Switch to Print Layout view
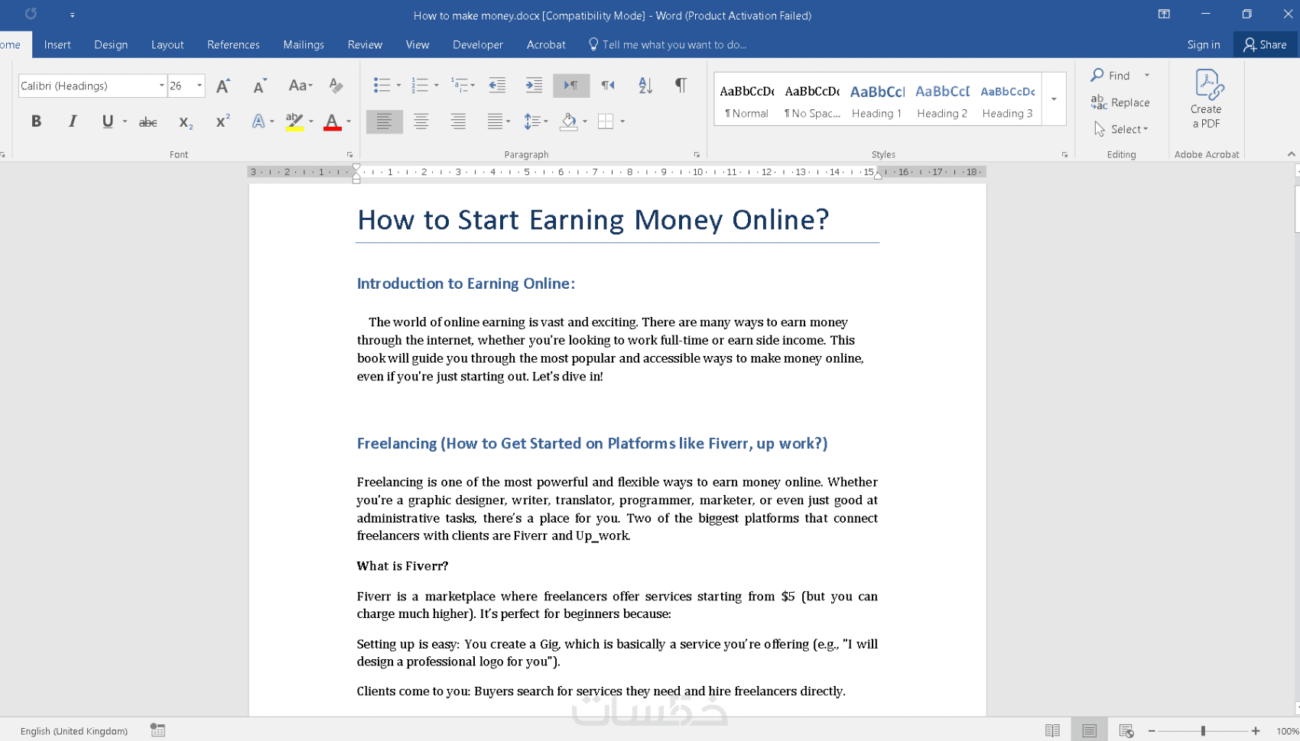 (x=1089, y=730)
